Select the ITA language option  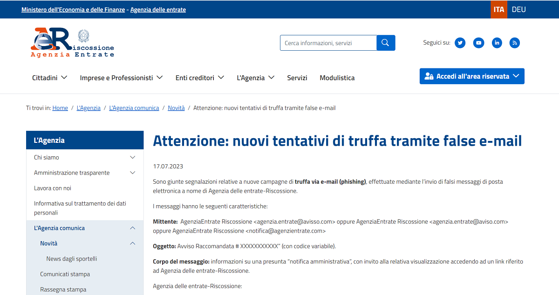pyautogui.click(x=499, y=9)
